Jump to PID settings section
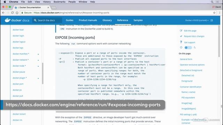Screen dimensions: 223x125 tap(188, 115)
